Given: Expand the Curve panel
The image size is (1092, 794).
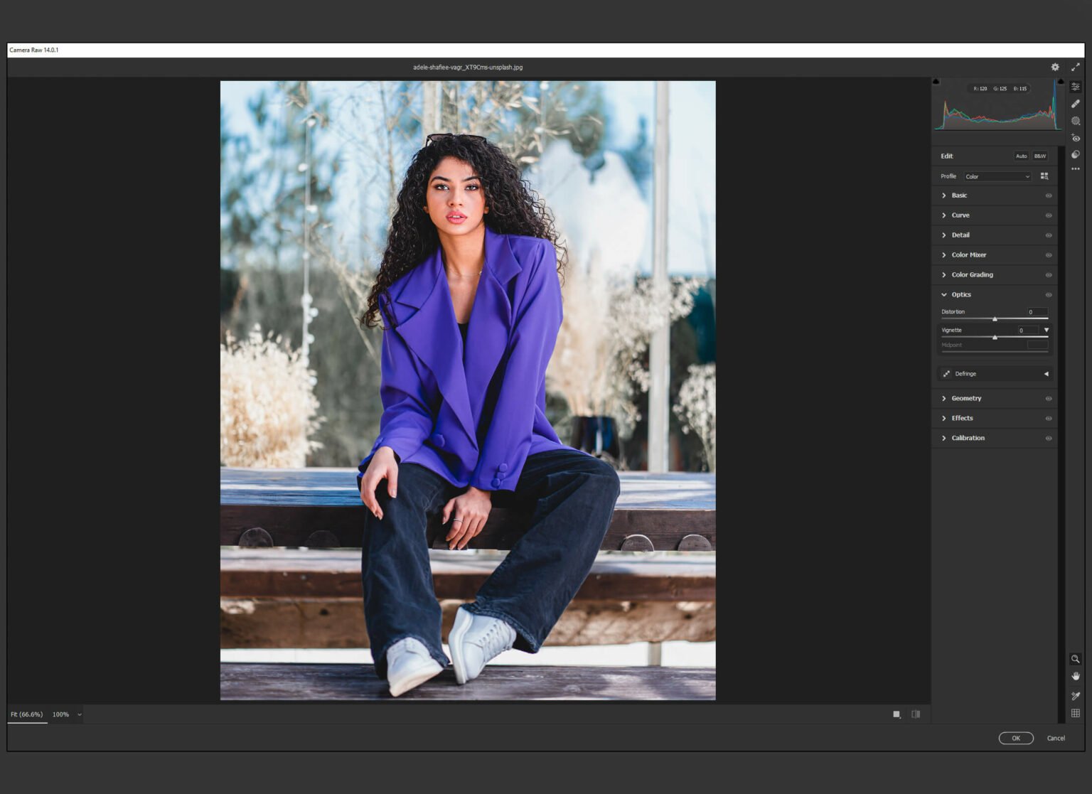Looking at the screenshot, I should pyautogui.click(x=943, y=215).
